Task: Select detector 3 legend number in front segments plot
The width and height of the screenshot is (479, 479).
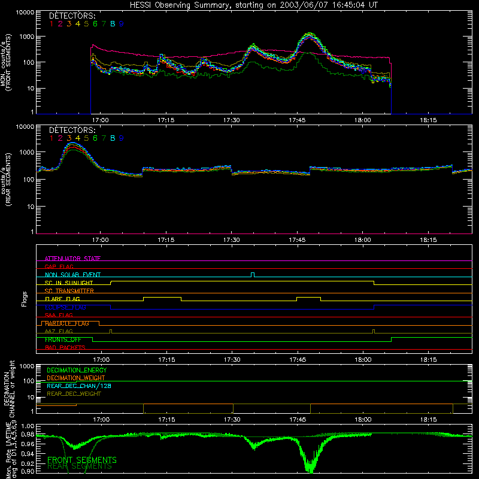Action: (x=69, y=24)
